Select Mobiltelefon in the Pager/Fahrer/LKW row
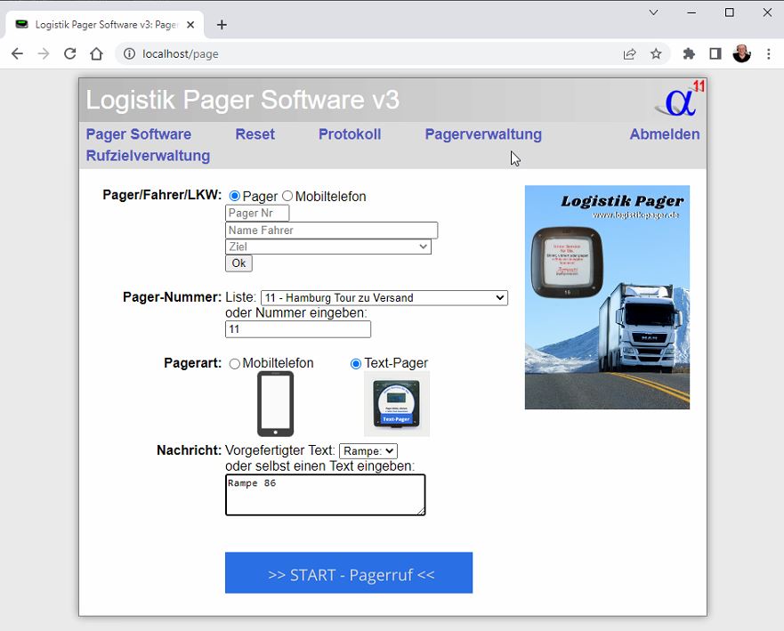The width and height of the screenshot is (784, 631). tap(287, 196)
